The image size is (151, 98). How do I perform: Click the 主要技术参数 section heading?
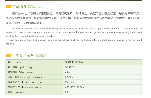coord(23,56)
